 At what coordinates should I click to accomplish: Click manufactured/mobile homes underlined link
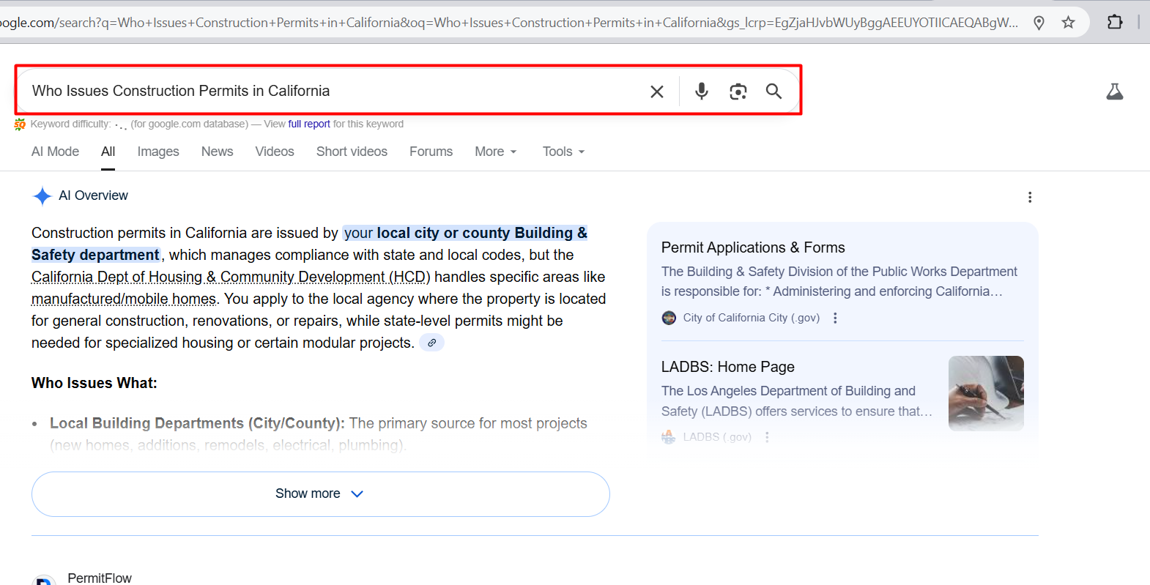point(124,299)
